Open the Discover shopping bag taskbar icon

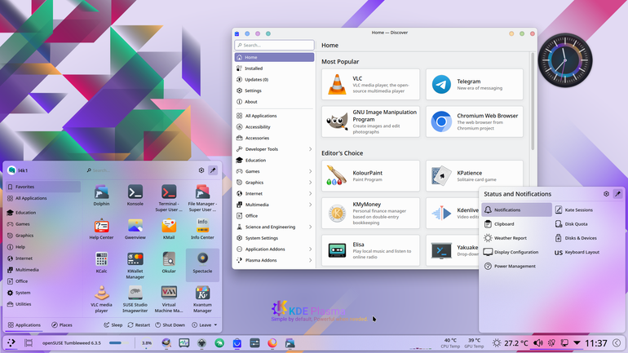pyautogui.click(x=237, y=343)
